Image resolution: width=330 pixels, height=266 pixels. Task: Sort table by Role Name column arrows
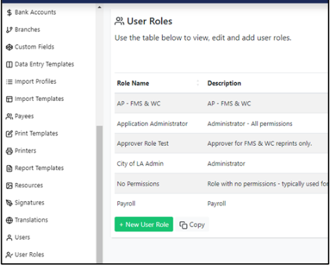pos(197,83)
